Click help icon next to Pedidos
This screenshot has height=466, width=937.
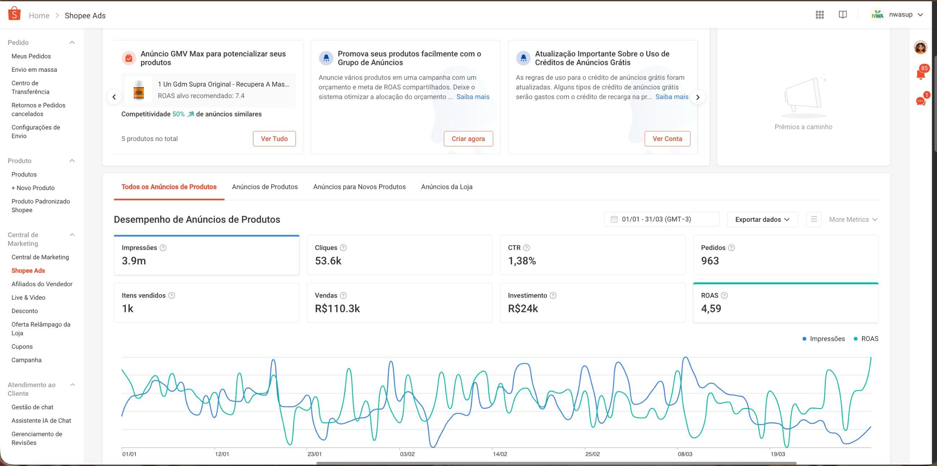(x=732, y=247)
